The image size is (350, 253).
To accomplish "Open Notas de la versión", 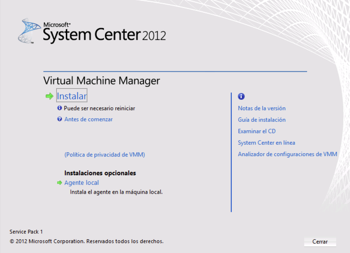I will coord(262,108).
